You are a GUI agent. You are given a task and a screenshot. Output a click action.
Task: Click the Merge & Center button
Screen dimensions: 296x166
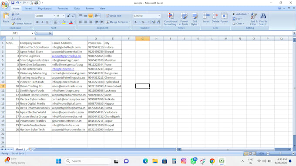(117, 22)
